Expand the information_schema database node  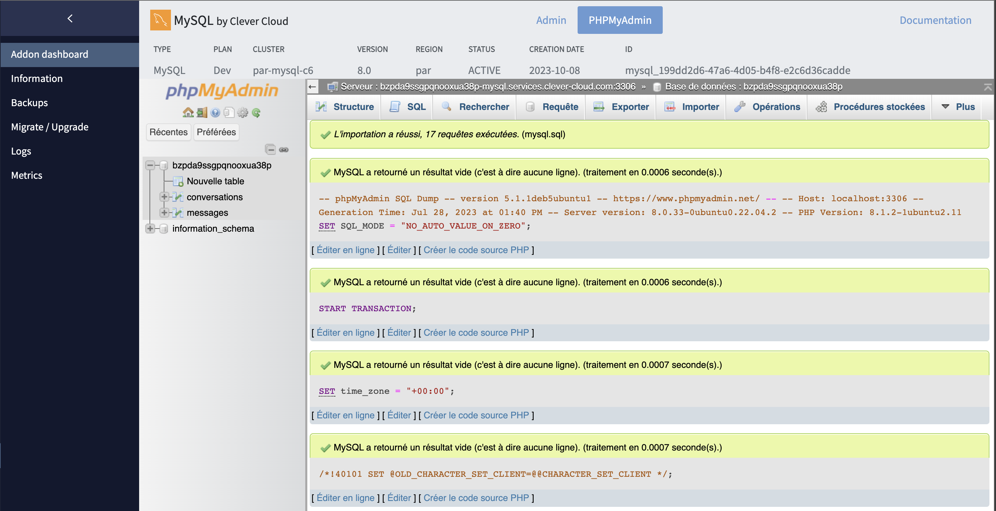pyautogui.click(x=150, y=229)
